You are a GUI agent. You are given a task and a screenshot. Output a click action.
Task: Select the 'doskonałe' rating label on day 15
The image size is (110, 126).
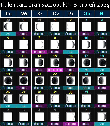coord(55,70)
